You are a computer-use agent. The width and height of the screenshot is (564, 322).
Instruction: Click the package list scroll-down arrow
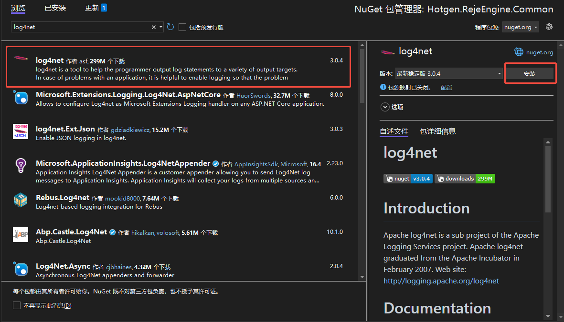tap(362, 277)
